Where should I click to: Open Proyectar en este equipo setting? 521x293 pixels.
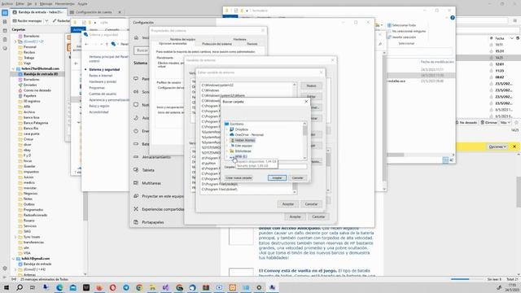pos(163,196)
